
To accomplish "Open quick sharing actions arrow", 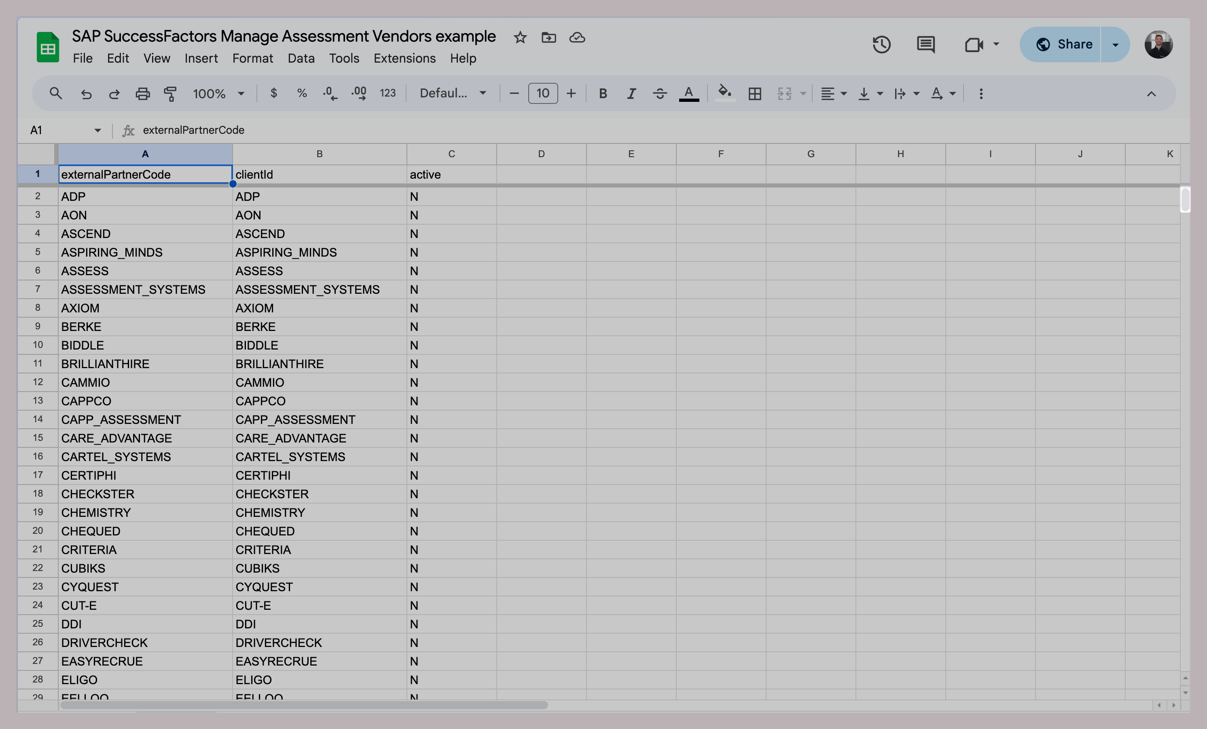I will (x=1116, y=44).
